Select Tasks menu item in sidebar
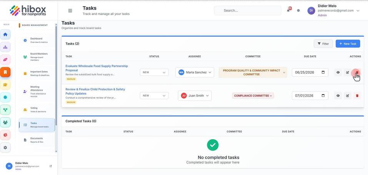 (x=37, y=125)
